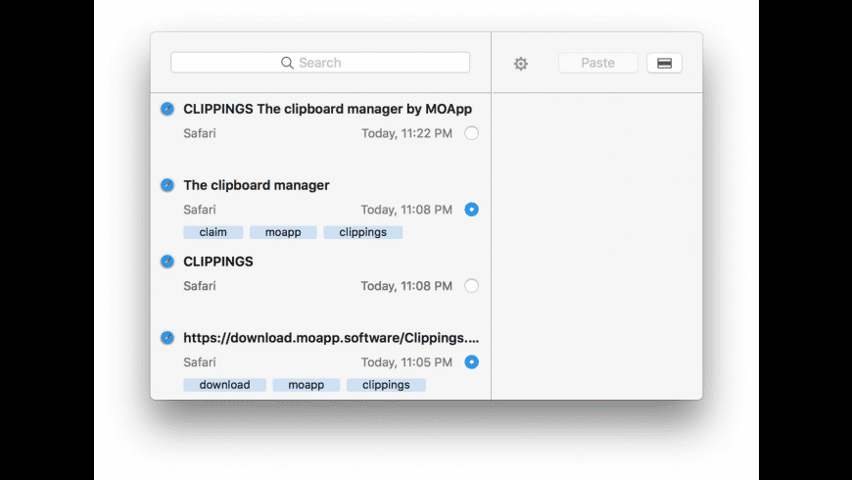Click 'clippings' tag under the URL clipping
This screenshot has height=480, width=852.
(386, 385)
